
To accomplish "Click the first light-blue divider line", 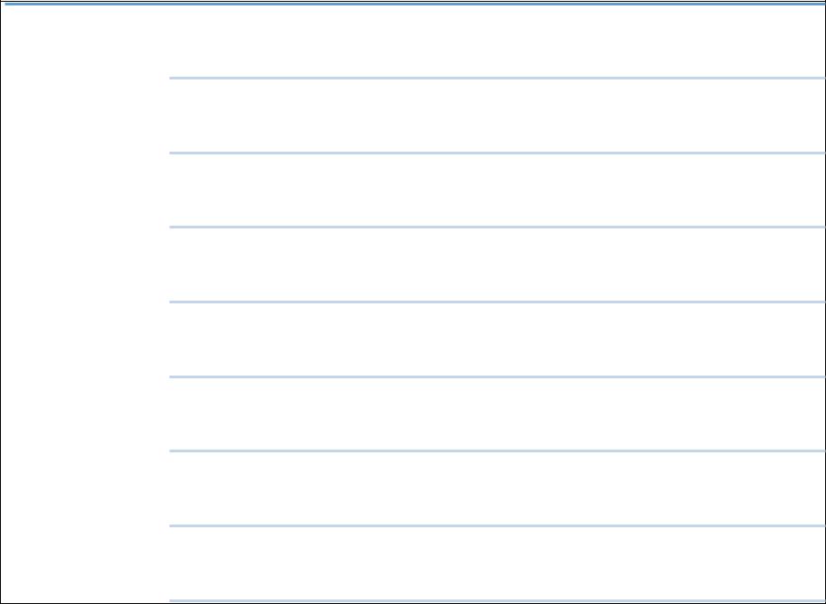I will pyautogui.click(x=497, y=79).
